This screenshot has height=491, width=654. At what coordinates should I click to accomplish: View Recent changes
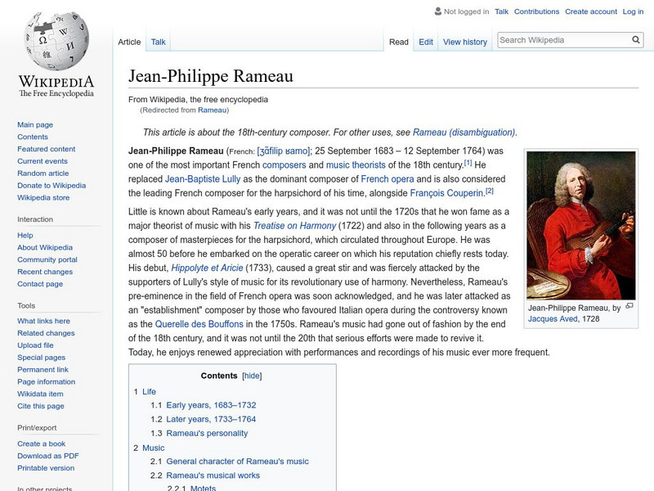(45, 272)
